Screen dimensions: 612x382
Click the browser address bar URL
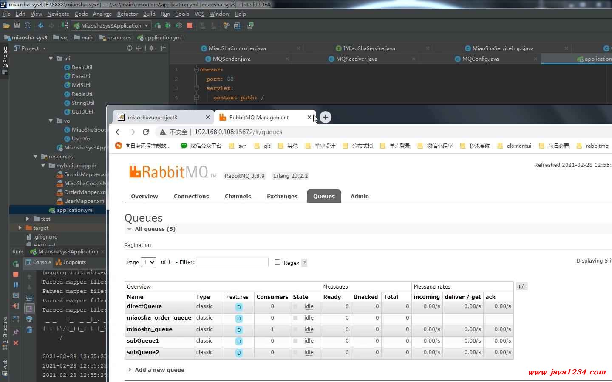click(x=238, y=132)
